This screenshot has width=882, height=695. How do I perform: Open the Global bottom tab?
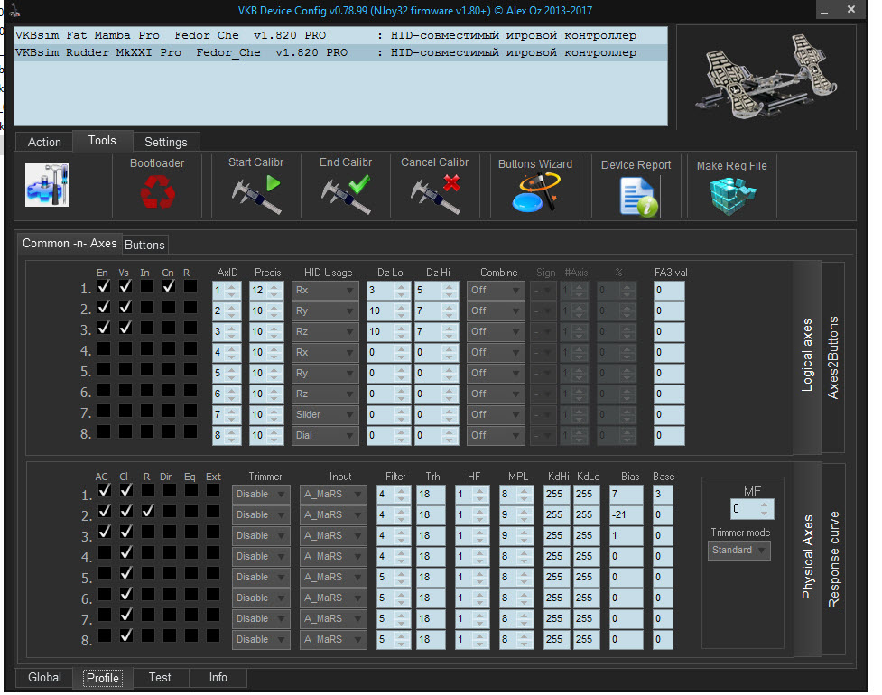(x=44, y=677)
